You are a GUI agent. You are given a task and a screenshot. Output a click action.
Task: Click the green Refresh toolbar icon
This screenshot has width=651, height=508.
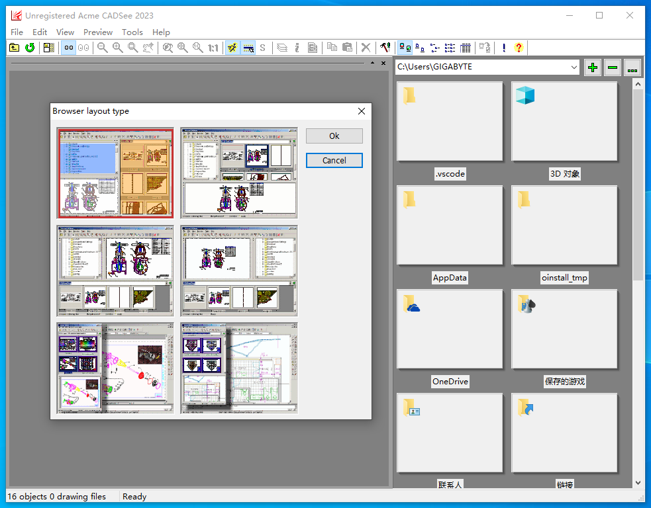(30, 48)
